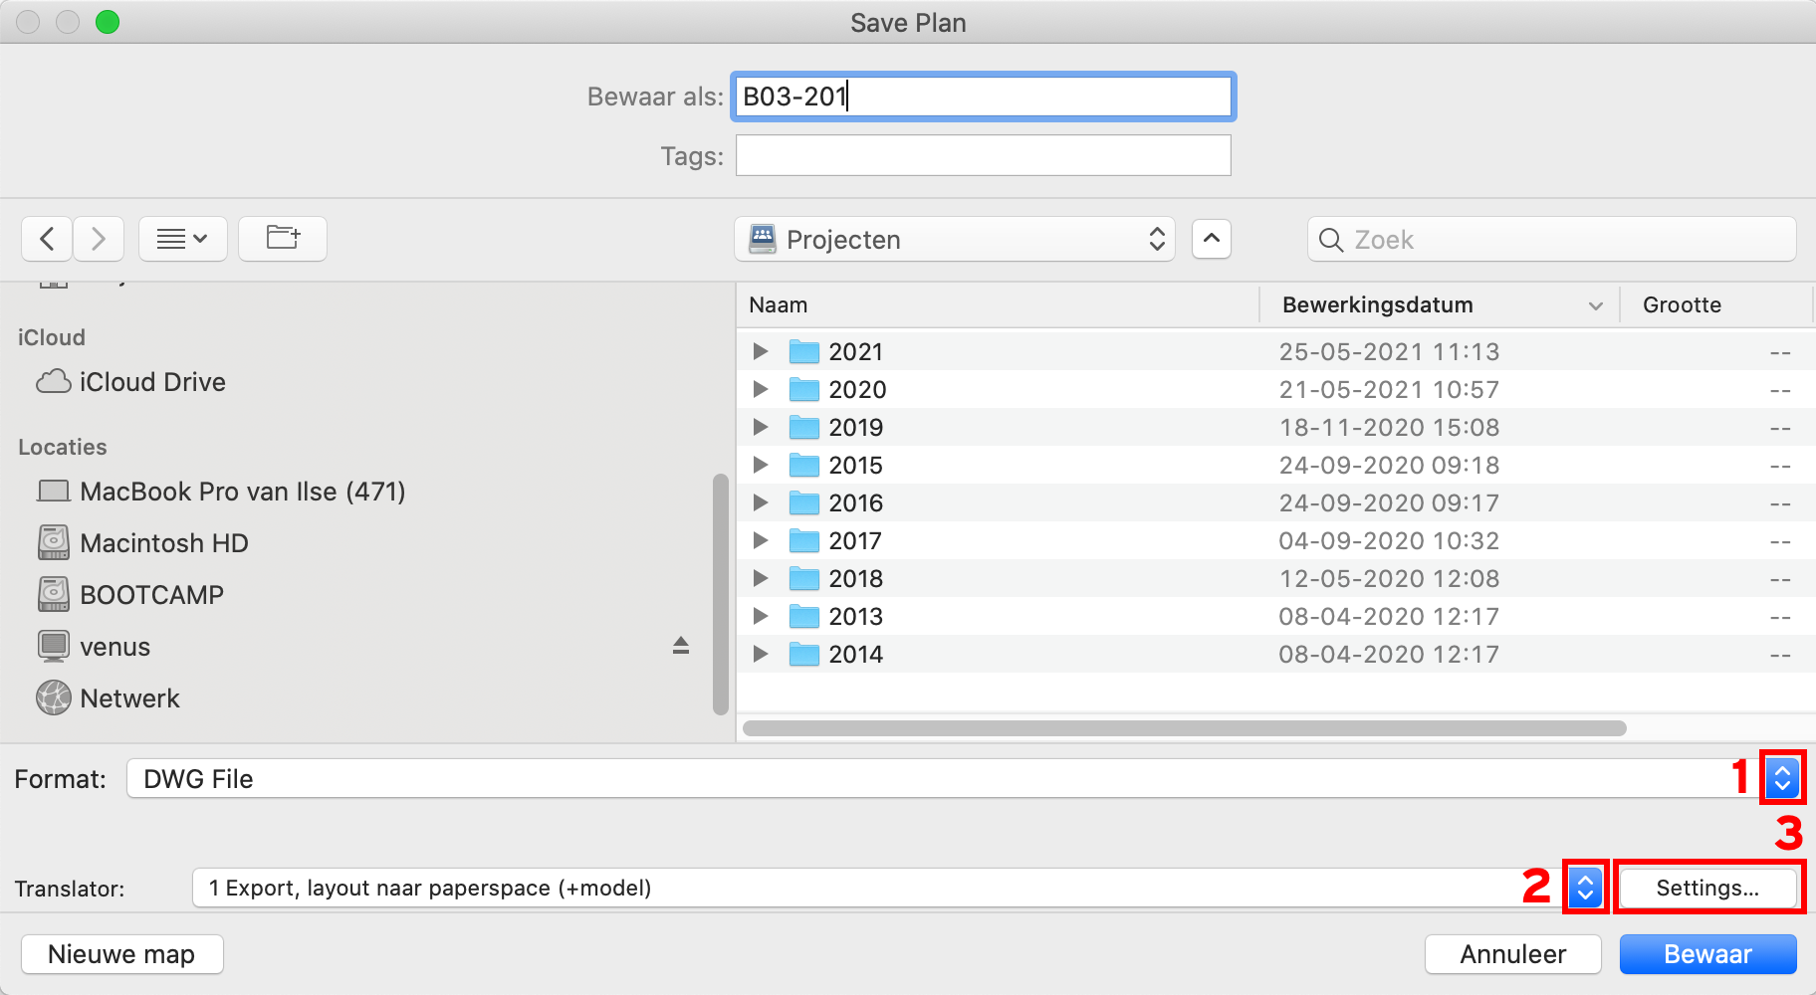Sort by the Bewerkingsdatum column header

(1439, 304)
